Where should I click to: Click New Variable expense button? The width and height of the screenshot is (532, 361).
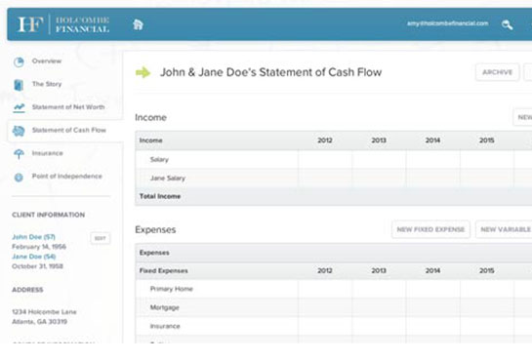[x=504, y=229]
